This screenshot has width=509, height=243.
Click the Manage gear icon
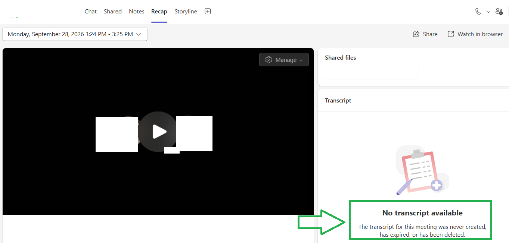point(269,60)
